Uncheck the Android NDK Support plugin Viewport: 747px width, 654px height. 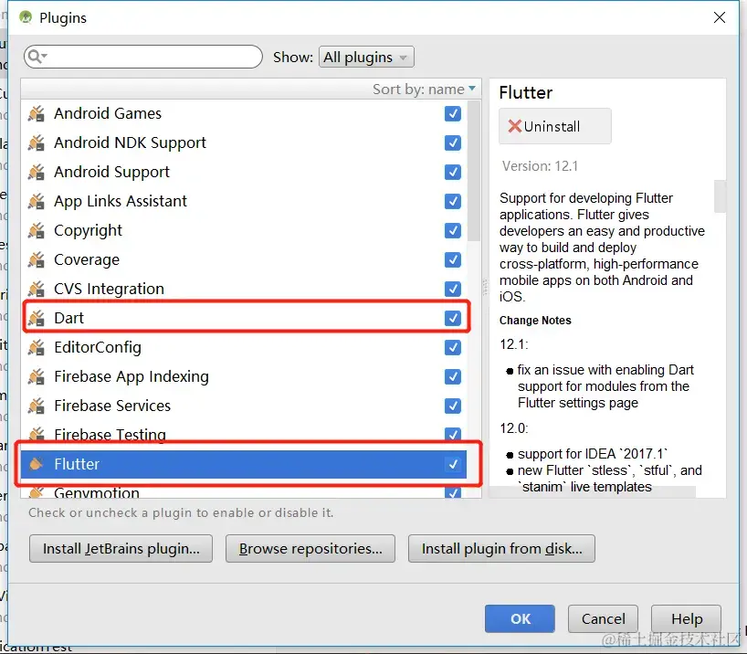pyautogui.click(x=453, y=142)
